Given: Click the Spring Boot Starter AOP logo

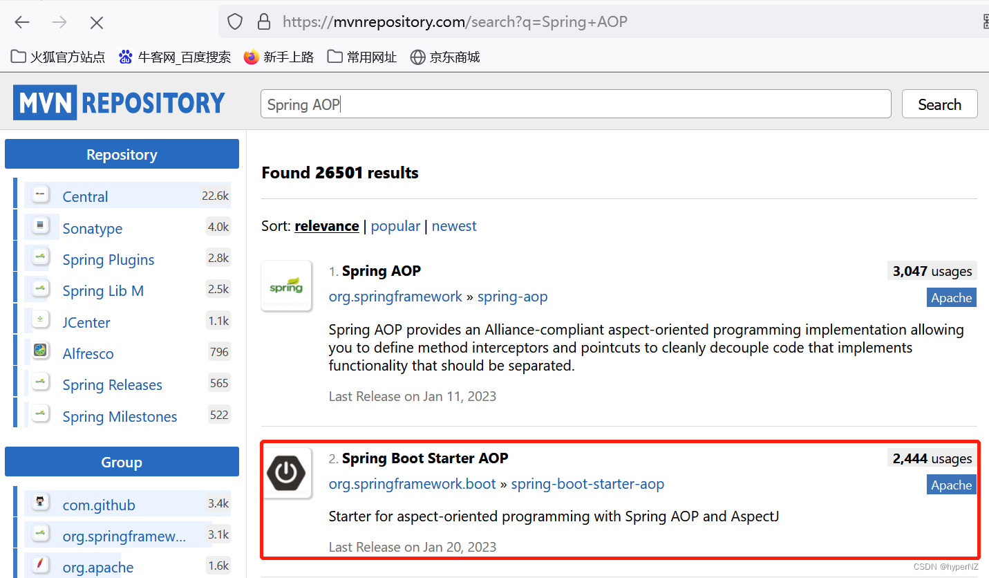Looking at the screenshot, I should point(286,474).
